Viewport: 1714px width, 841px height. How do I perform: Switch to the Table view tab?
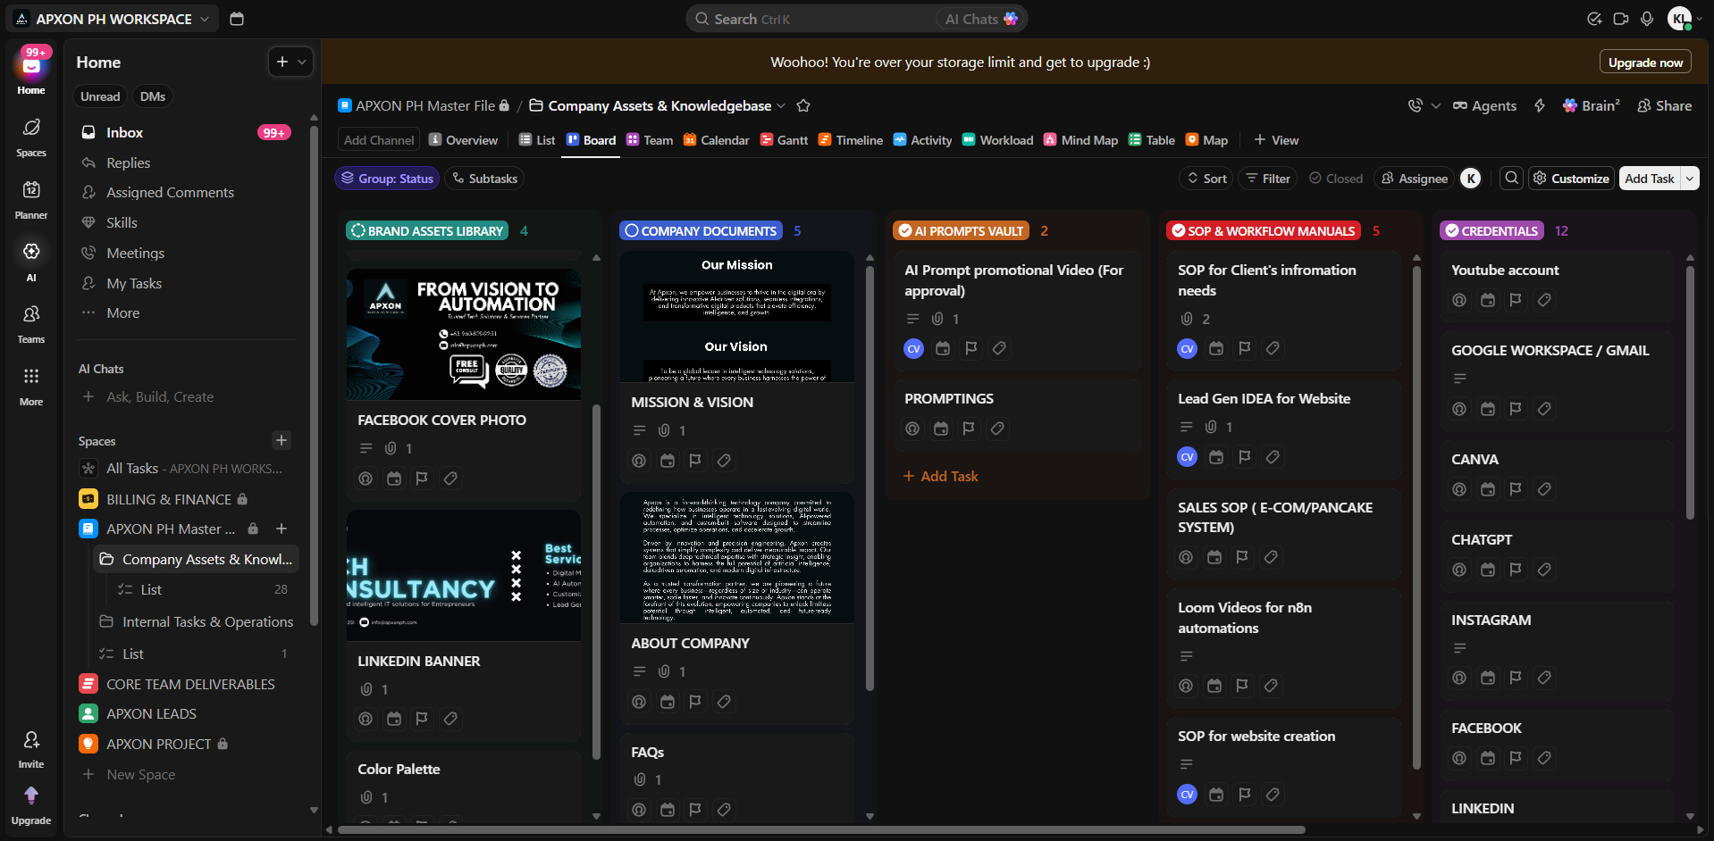pyautogui.click(x=1151, y=140)
